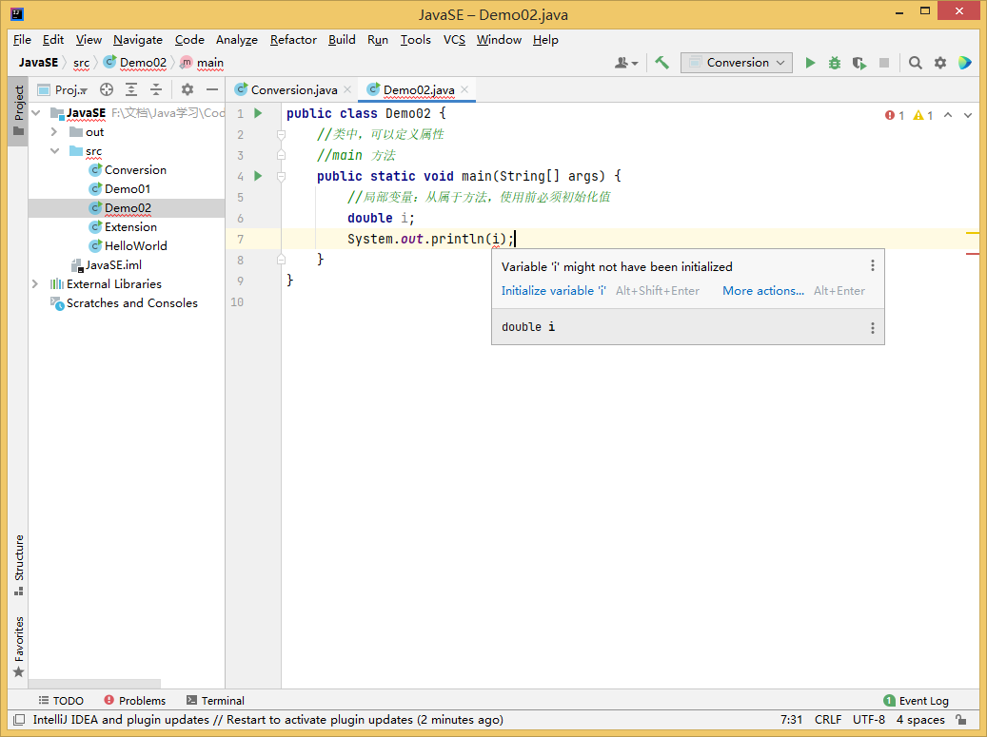Click the locate-file target icon in Project panel
Screen dimensions: 987x737
pos(107,89)
